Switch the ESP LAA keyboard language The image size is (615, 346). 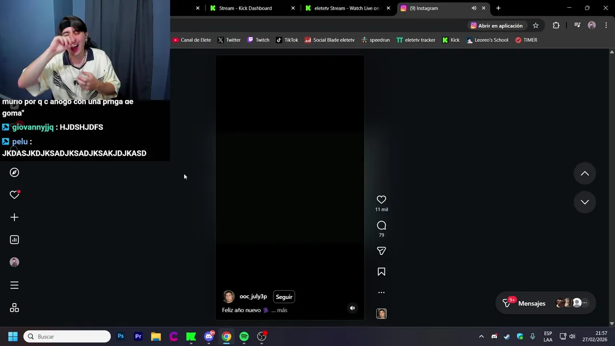[x=548, y=336]
